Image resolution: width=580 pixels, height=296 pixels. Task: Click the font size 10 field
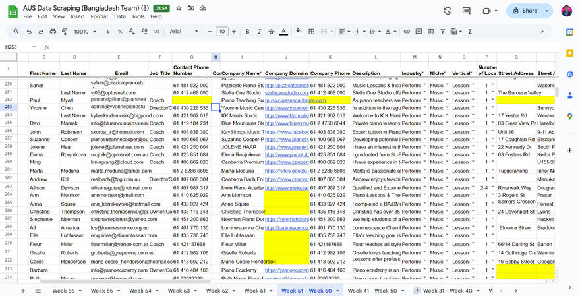[x=222, y=32]
